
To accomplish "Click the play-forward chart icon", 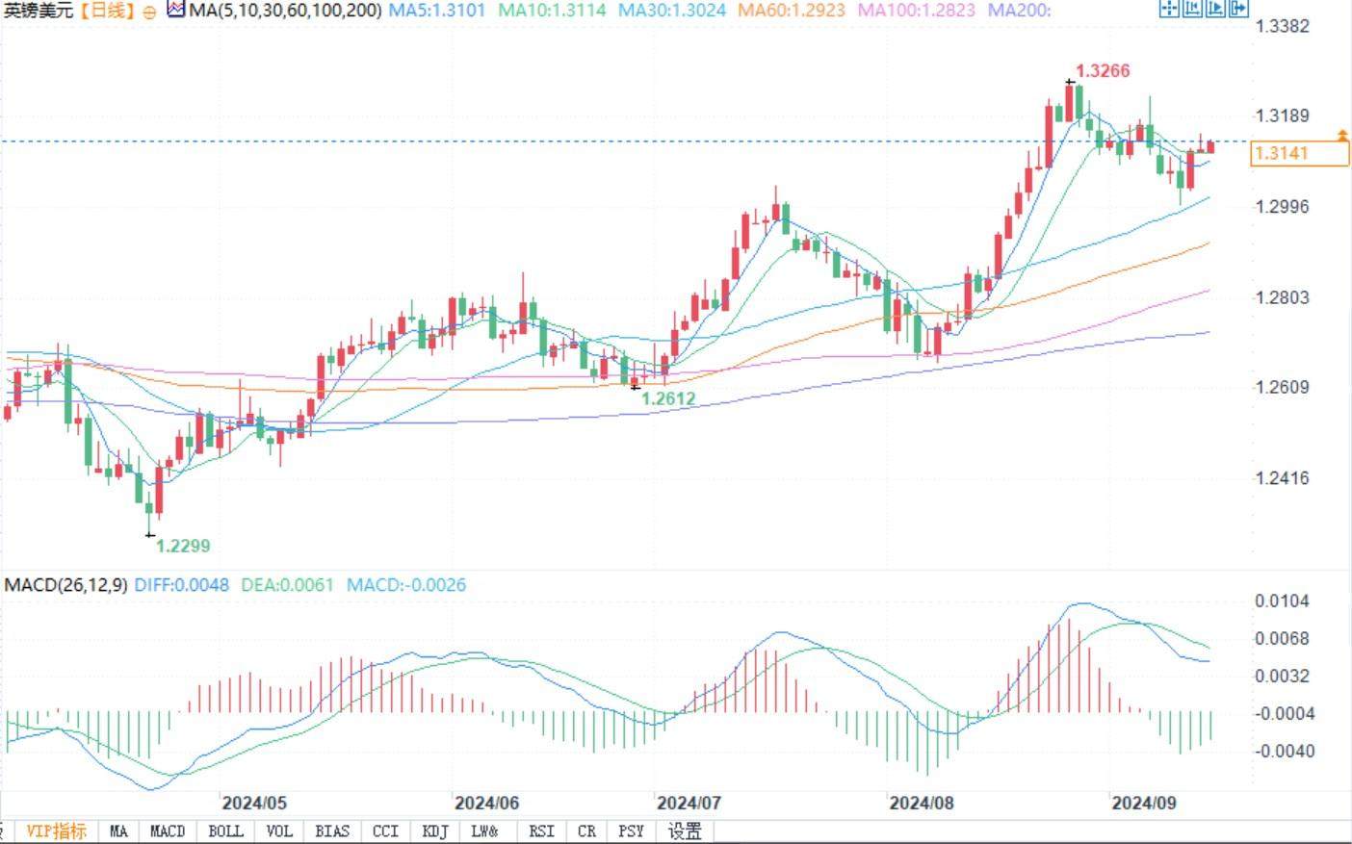I will (x=1215, y=8).
